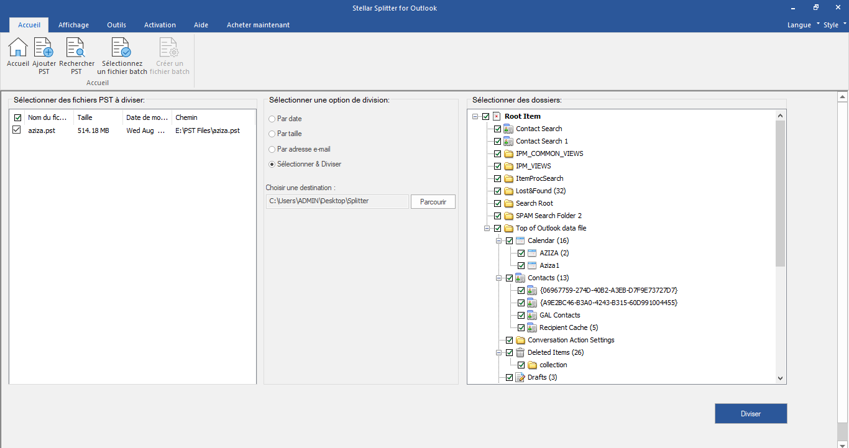Click the Contact Search folder icon

click(508, 129)
